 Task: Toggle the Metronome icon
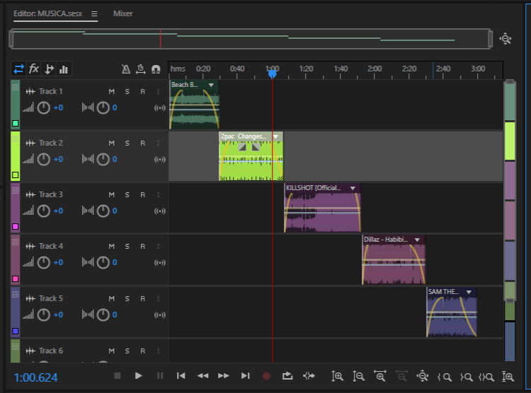tap(125, 69)
